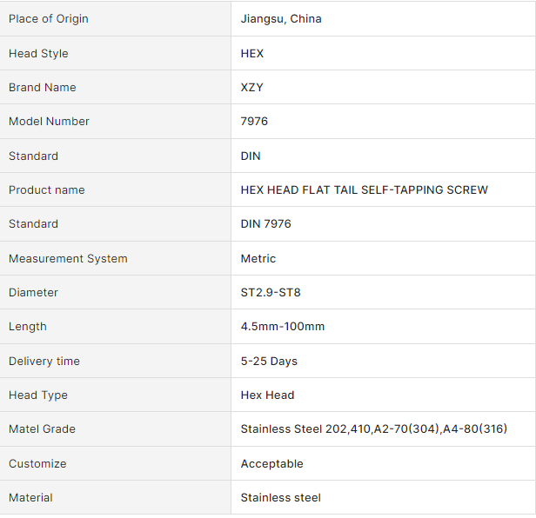Select the "XZY" brand name value
This screenshot has width=536, height=518.
point(252,88)
